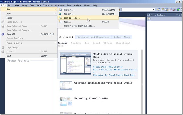Click the green arrow toolbar icon
The image size is (183, 115).
pyautogui.click(x=178, y=10)
